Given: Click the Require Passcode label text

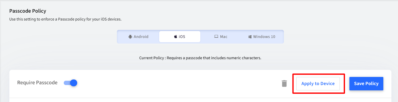Looking at the screenshot, I should click(x=37, y=83).
